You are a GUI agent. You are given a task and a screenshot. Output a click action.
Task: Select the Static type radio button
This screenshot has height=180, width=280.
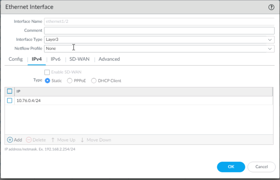point(47,81)
